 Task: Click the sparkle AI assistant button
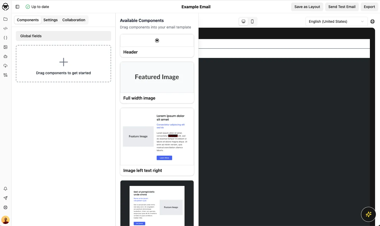pos(368,214)
